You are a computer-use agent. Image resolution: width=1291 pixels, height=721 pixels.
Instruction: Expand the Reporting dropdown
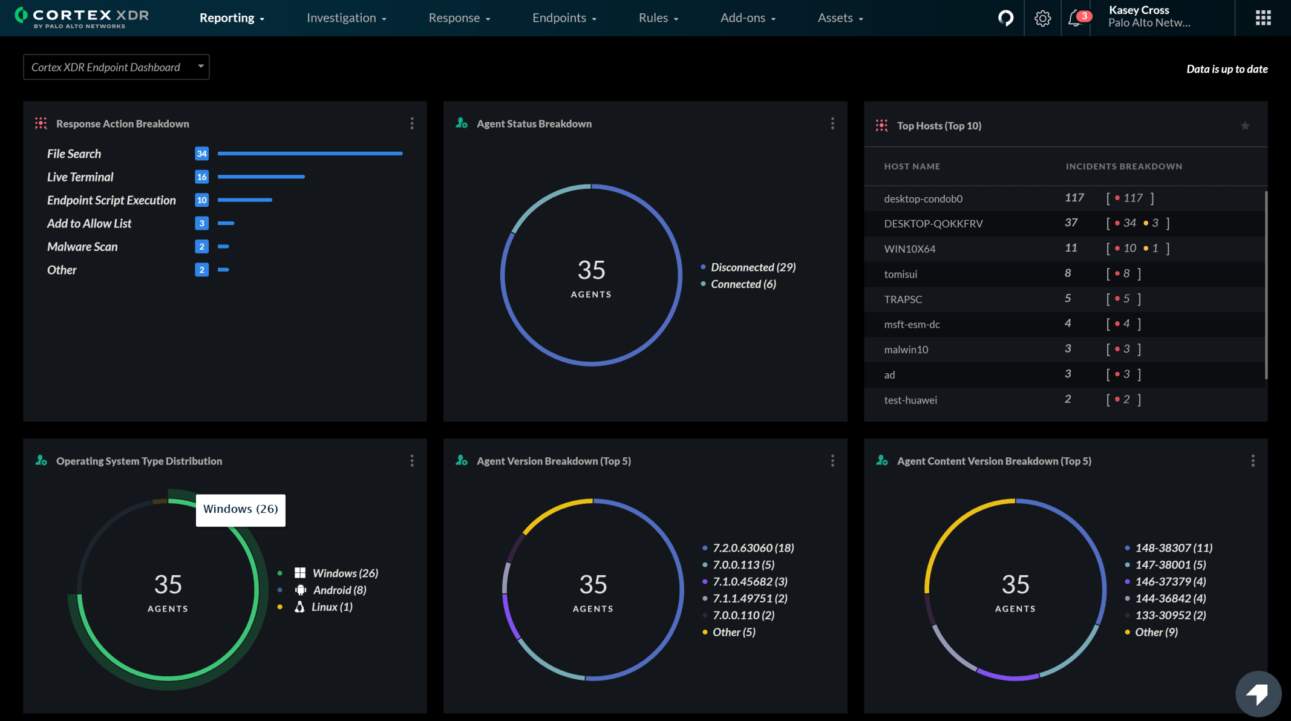pyautogui.click(x=232, y=18)
